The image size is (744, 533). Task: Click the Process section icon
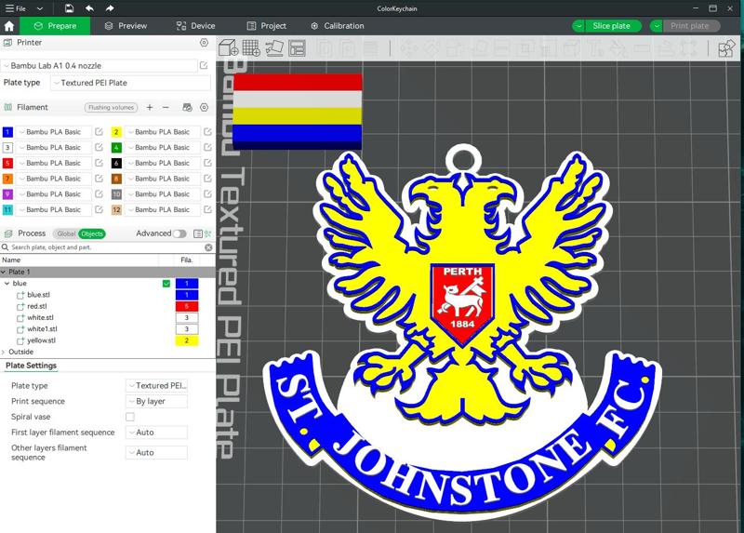(x=7, y=233)
